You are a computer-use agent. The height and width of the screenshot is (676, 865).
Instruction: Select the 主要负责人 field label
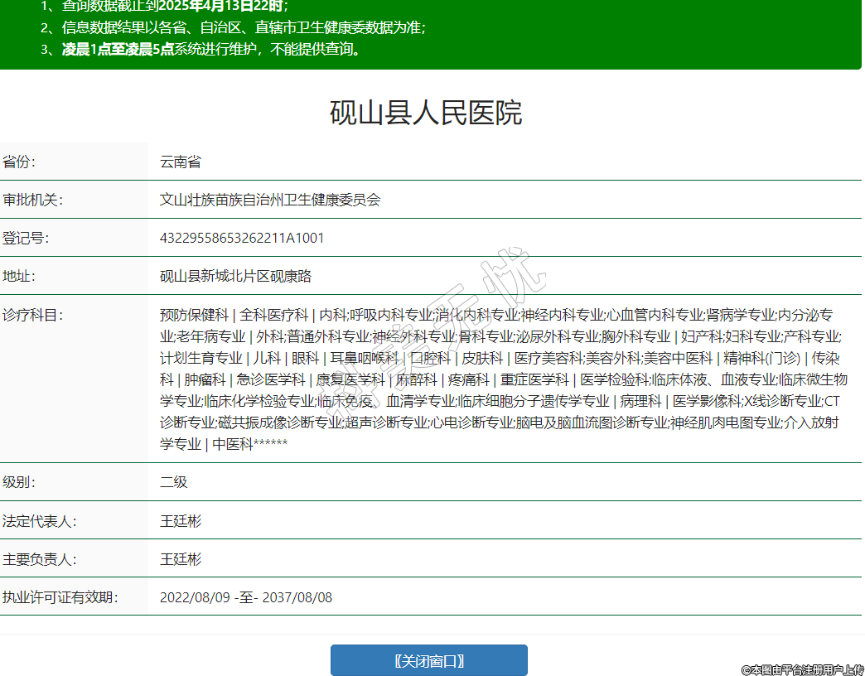click(39, 559)
